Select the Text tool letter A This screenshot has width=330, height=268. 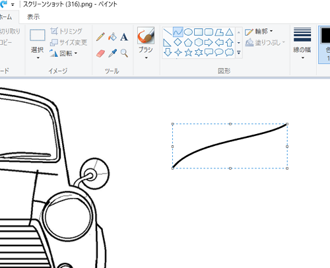tap(124, 37)
